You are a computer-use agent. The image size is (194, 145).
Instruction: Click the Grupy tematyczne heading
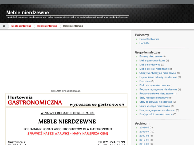coord(148,52)
